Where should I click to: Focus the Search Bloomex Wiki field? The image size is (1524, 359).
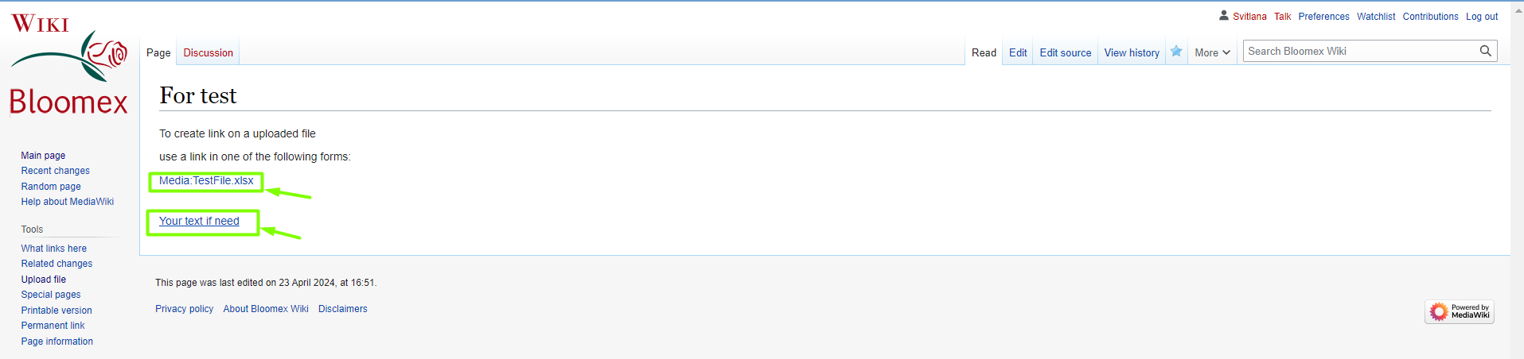coord(1361,51)
